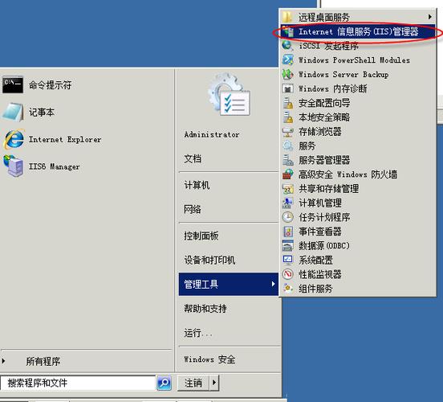Click the search magnifier button

pos(164,383)
